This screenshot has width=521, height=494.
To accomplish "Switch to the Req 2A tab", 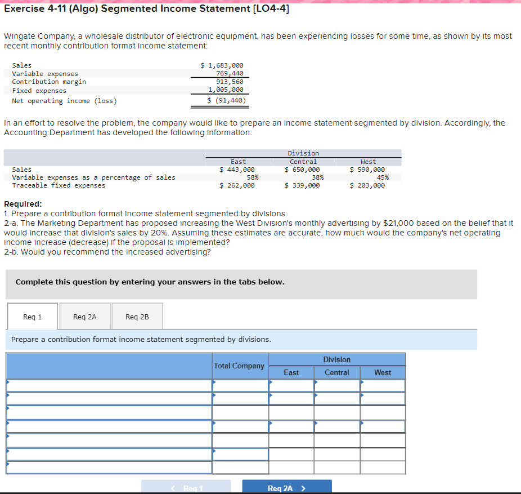I will click(84, 316).
